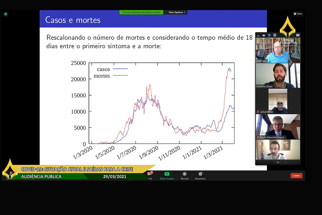Select the vertical strip thumbnail view
Viewport: 322px width, 215px height.
coord(269,35)
